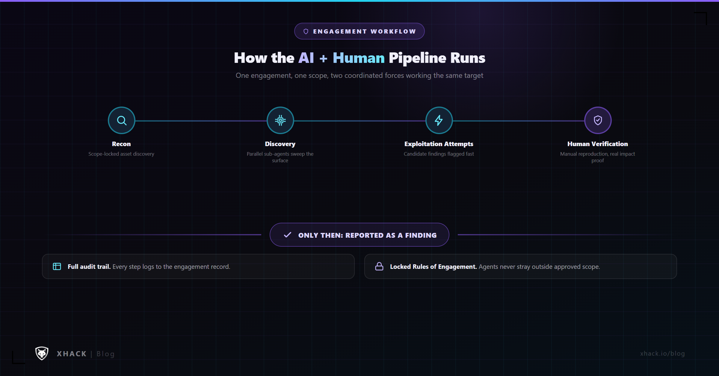
Task: Click the Recon magnifying glass icon
Action: pos(121,120)
